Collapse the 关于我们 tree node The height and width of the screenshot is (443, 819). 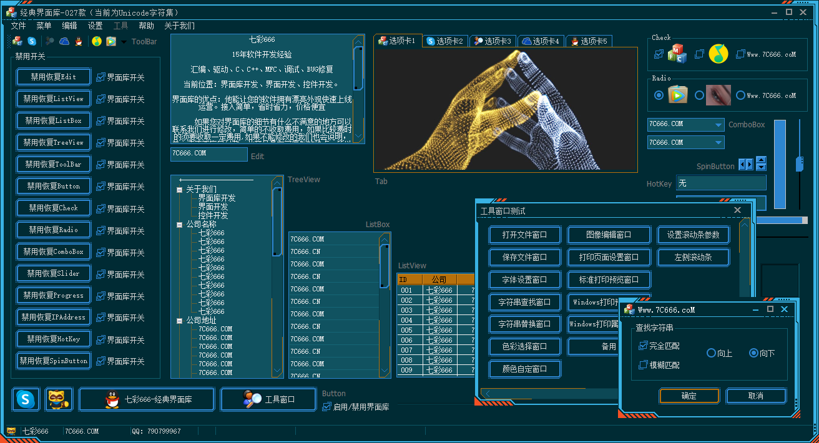tap(180, 189)
